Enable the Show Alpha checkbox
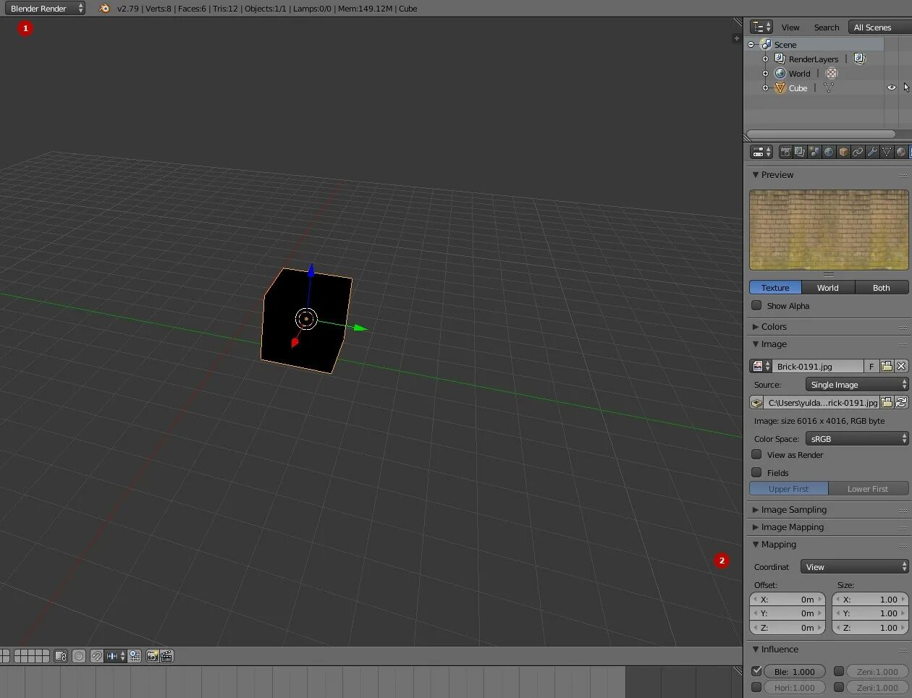This screenshot has width=912, height=698. 756,305
